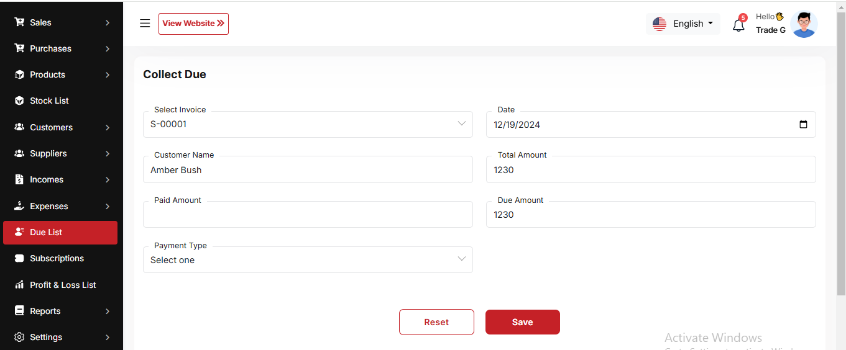Open the notifications bell icon
Screen dimensions: 846x350
pos(738,25)
